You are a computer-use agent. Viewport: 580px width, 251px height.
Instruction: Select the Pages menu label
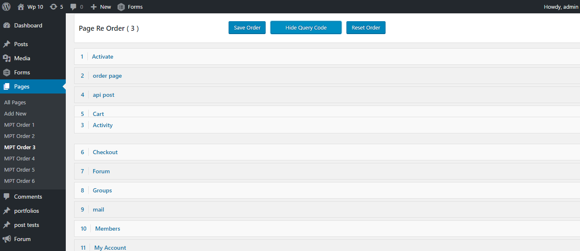click(22, 86)
